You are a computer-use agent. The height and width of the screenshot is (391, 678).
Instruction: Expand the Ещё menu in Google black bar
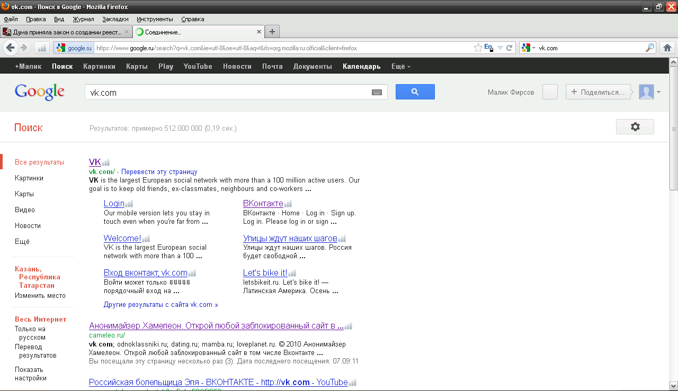pyautogui.click(x=400, y=67)
